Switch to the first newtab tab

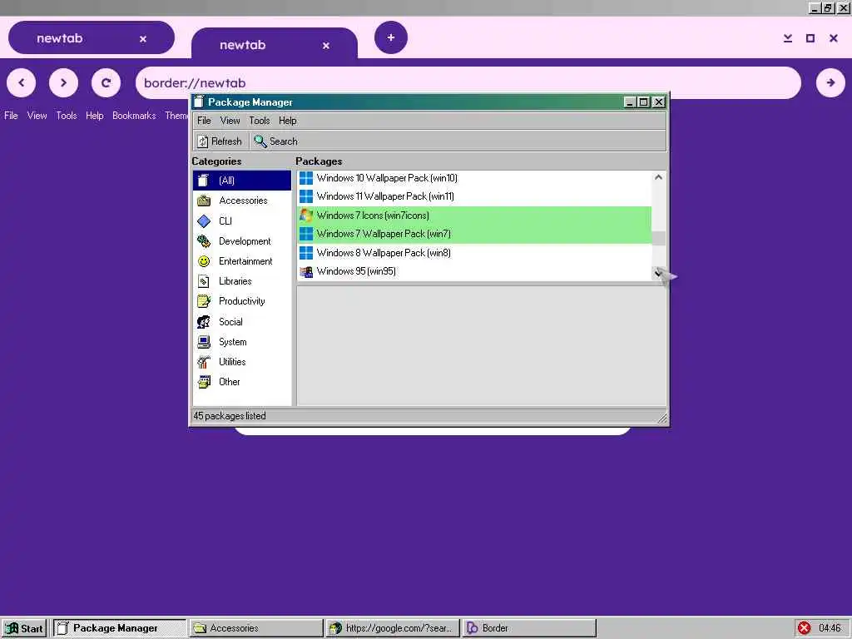(x=92, y=38)
